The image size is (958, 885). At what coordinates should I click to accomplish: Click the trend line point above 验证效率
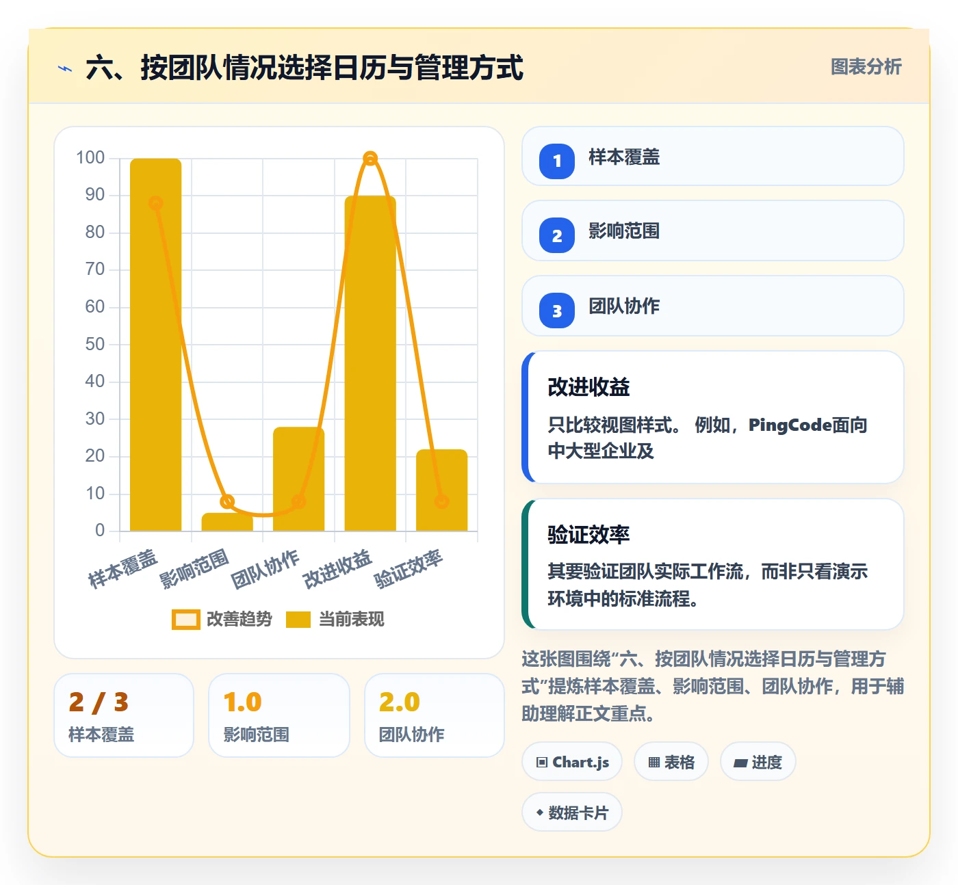(x=442, y=501)
